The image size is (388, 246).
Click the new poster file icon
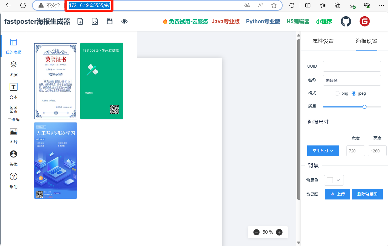pos(80,21)
